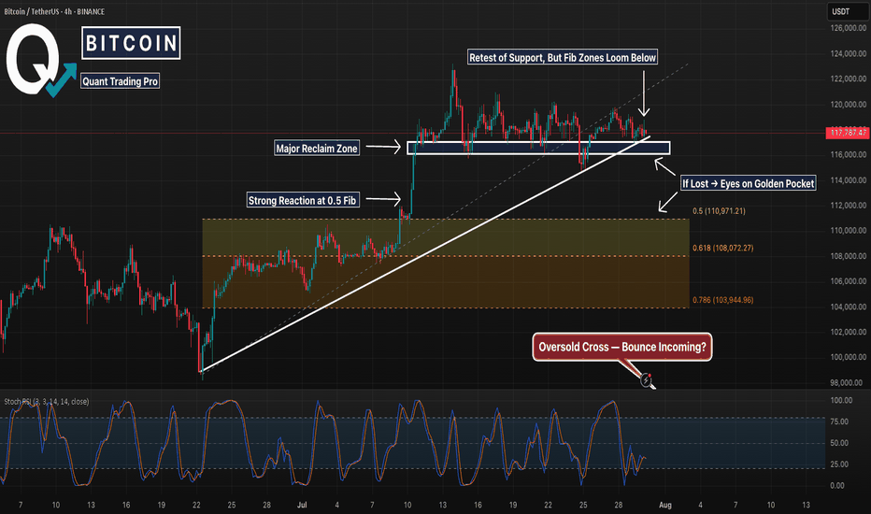Select the solid white ascending trendline
This screenshot has height=514, width=871.
[425, 254]
